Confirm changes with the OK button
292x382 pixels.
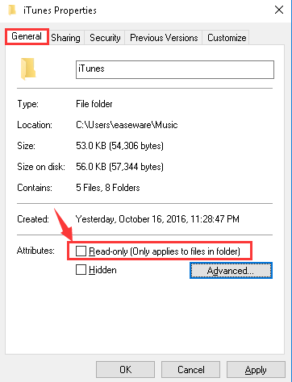(x=126, y=370)
